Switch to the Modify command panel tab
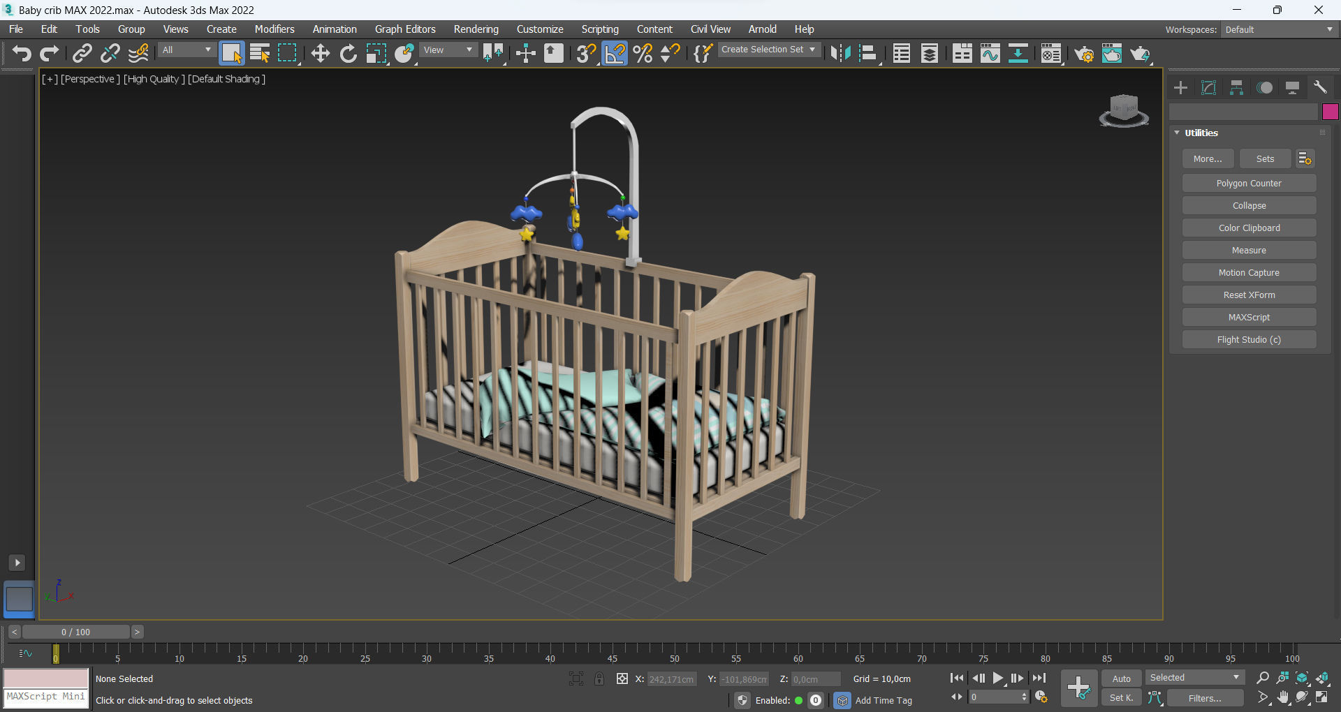1341x712 pixels. coord(1208,88)
